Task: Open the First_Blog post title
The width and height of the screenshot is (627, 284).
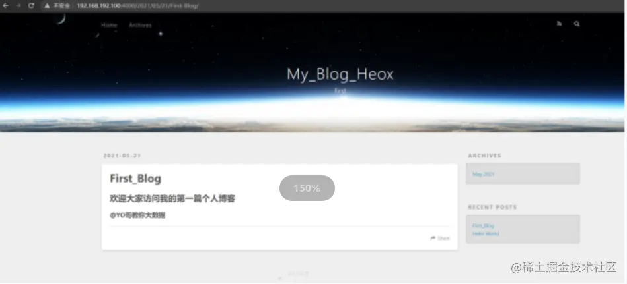Action: pos(135,179)
